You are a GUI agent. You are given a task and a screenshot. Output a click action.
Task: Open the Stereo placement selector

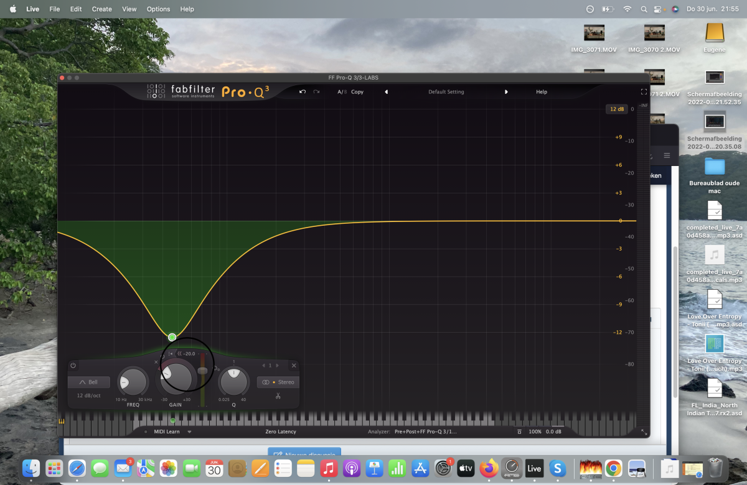tap(278, 382)
